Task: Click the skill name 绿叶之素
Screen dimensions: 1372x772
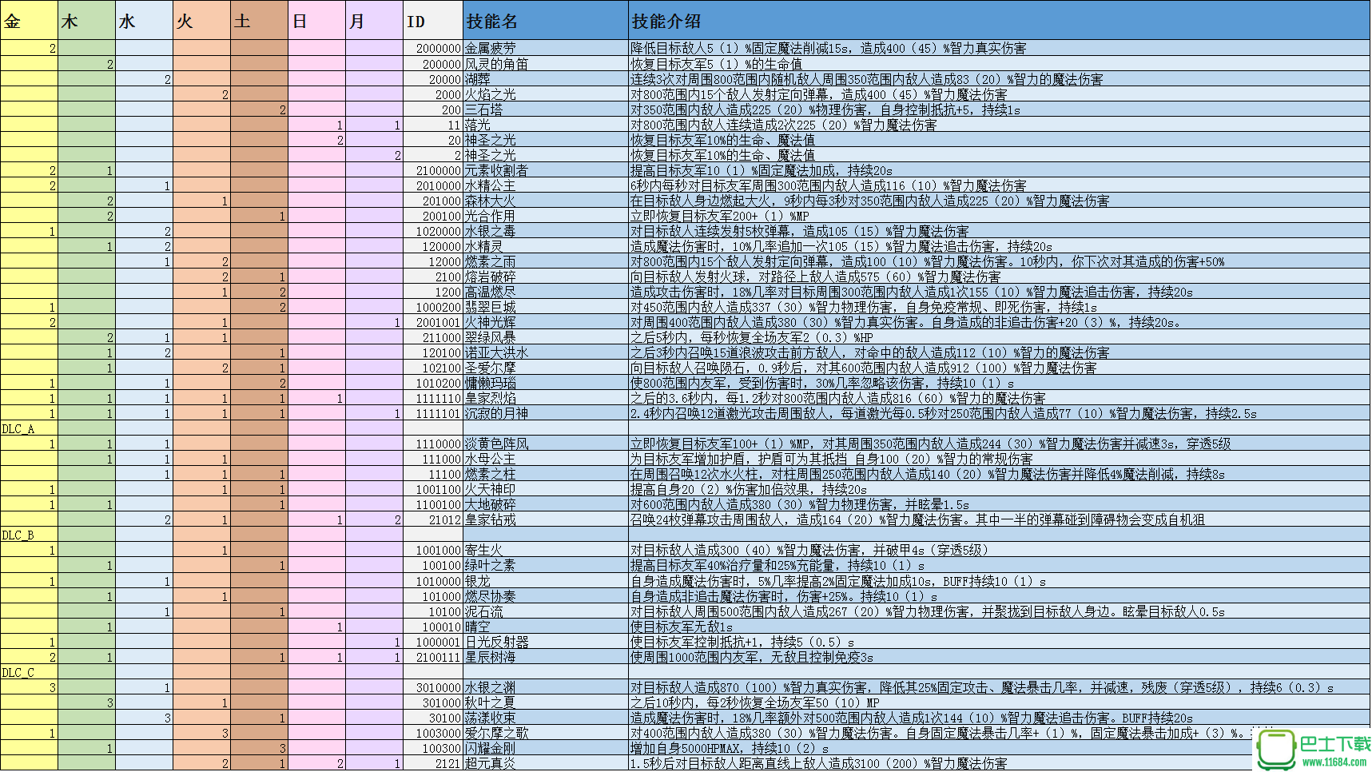Action: point(546,565)
